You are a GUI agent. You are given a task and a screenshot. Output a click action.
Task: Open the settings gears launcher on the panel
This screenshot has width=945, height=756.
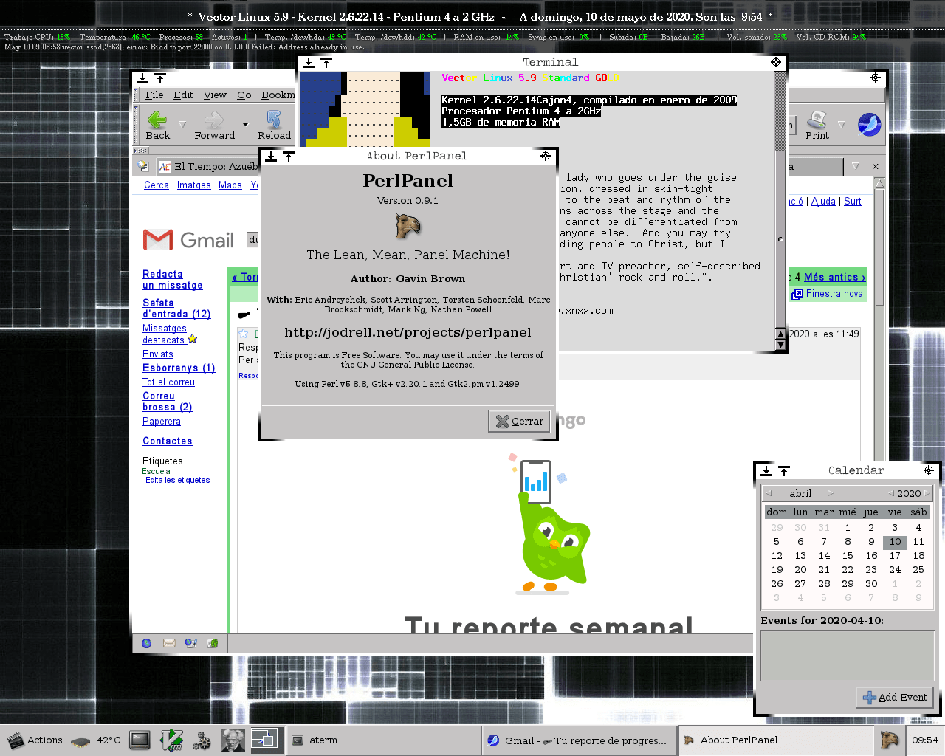[202, 740]
